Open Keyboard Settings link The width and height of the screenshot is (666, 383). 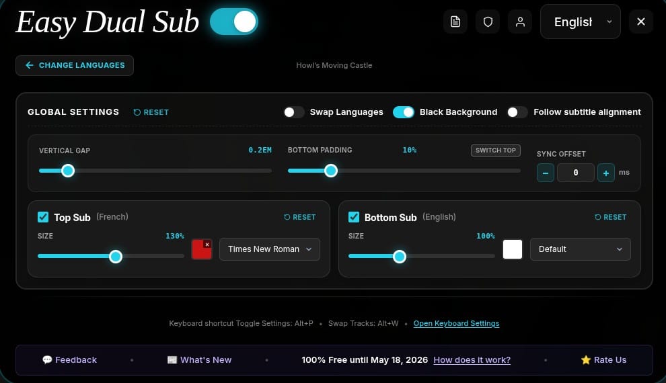point(456,324)
